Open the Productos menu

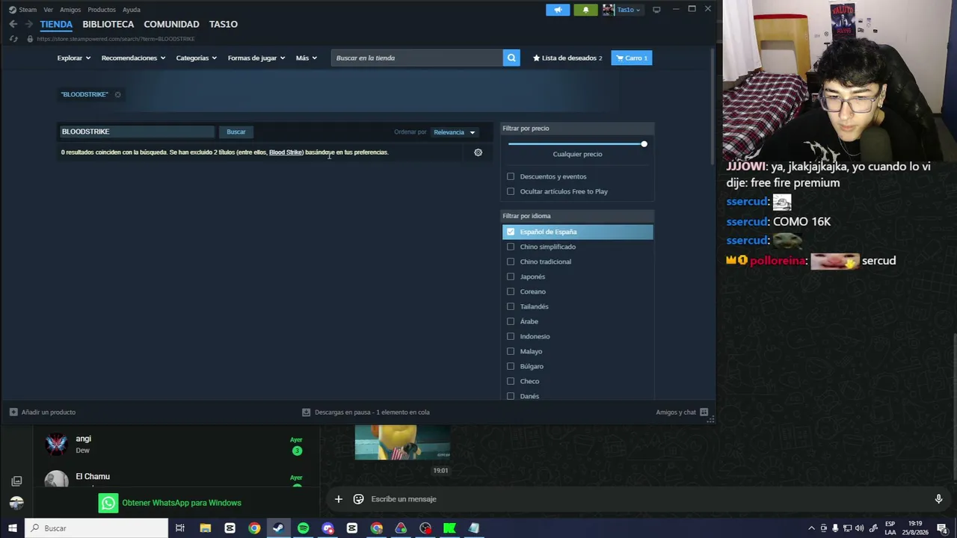[102, 10]
